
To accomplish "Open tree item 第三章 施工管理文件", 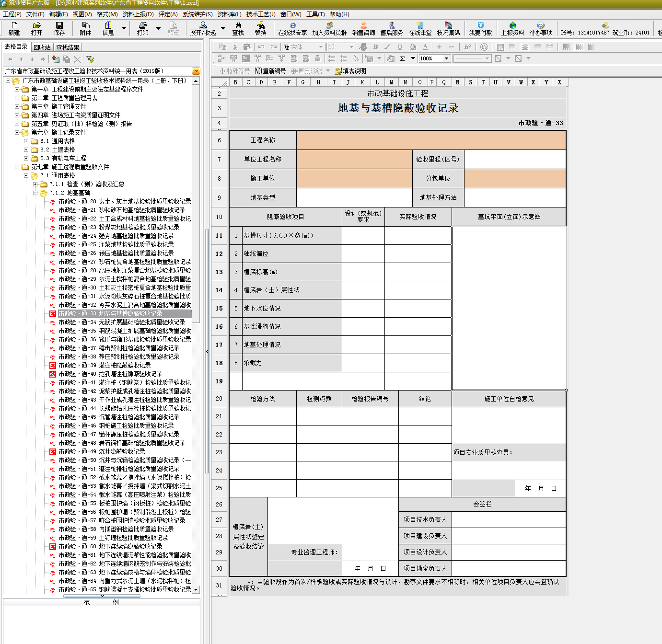I will tap(58, 106).
